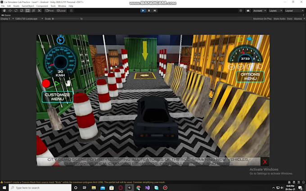Close the demo info banner with red X

click(x=265, y=162)
